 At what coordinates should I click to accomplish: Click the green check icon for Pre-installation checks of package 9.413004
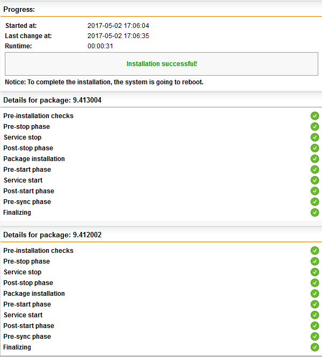click(314, 115)
